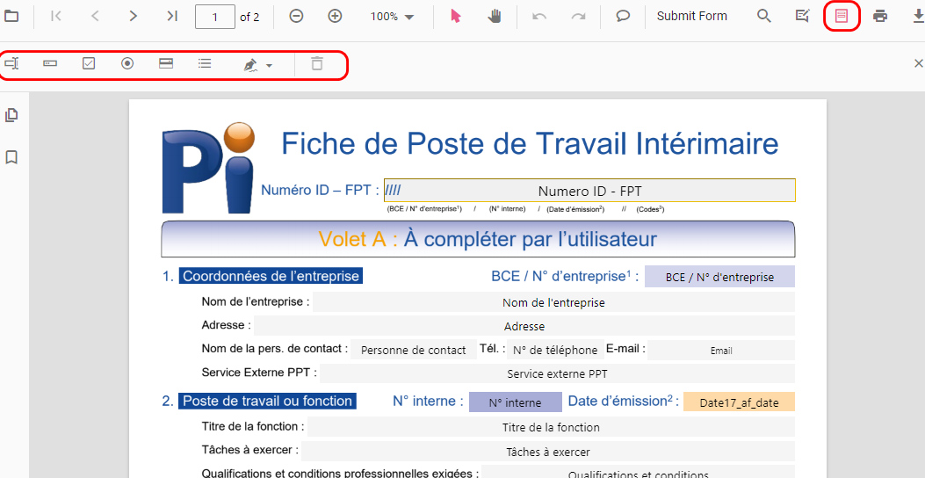Redo the last action
Screen dimensions: 925x478
pyautogui.click(x=578, y=16)
